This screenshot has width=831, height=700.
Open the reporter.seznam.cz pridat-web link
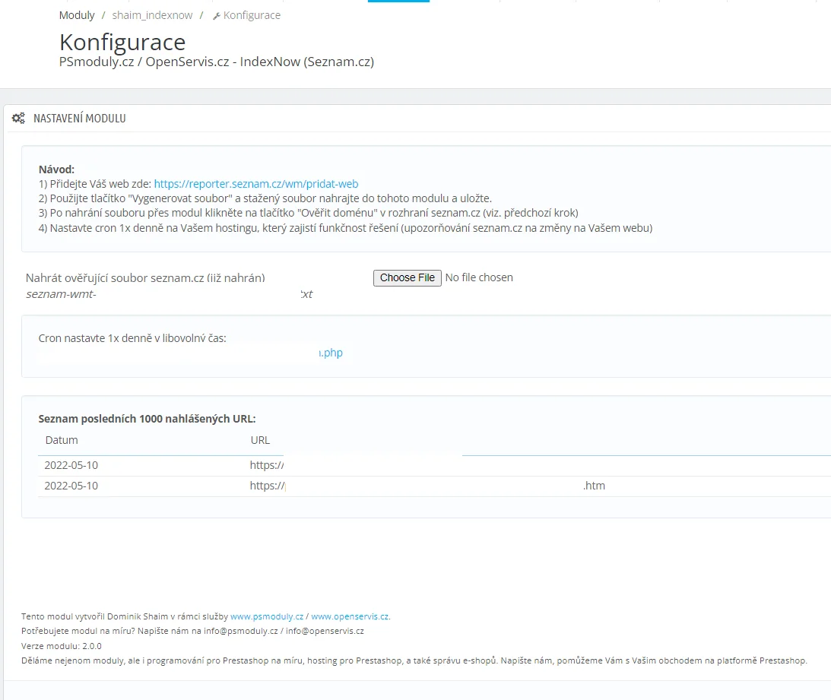[255, 184]
